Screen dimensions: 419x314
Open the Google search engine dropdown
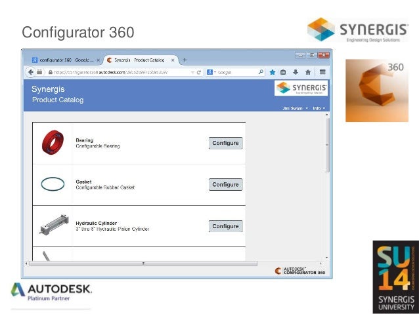(x=211, y=72)
